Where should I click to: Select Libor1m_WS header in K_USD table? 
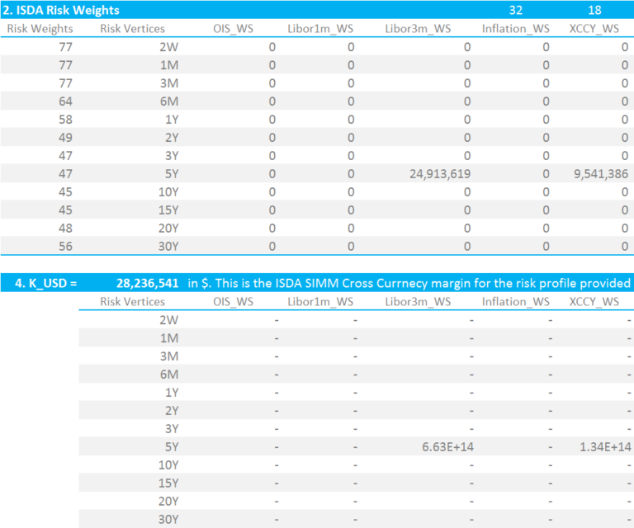320,302
